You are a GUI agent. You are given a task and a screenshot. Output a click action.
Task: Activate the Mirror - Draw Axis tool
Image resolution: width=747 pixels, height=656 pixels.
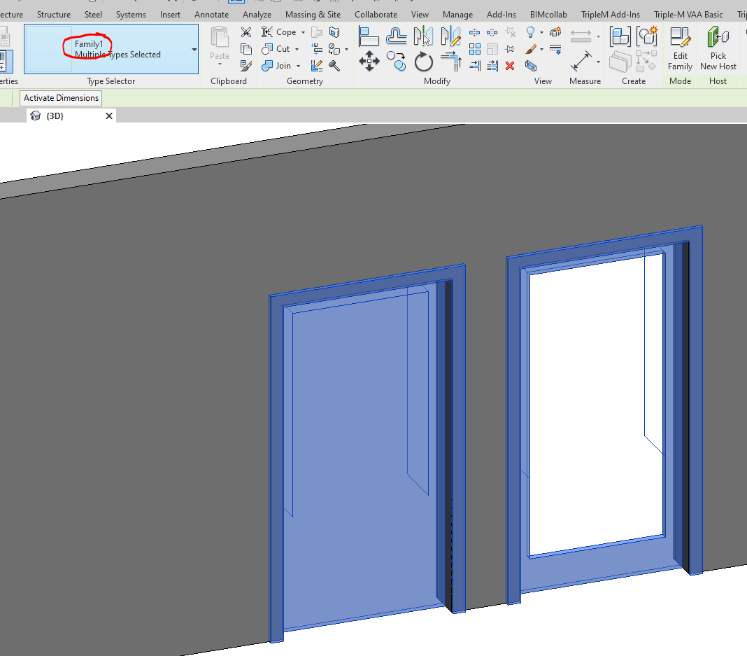pos(451,35)
